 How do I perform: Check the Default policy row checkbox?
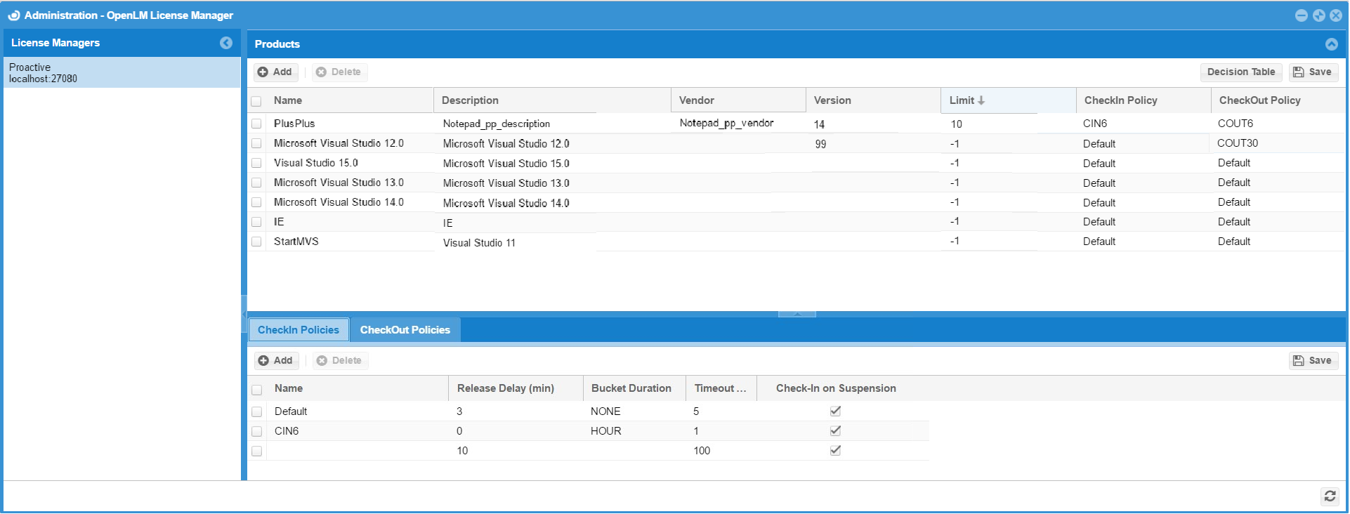(x=257, y=412)
